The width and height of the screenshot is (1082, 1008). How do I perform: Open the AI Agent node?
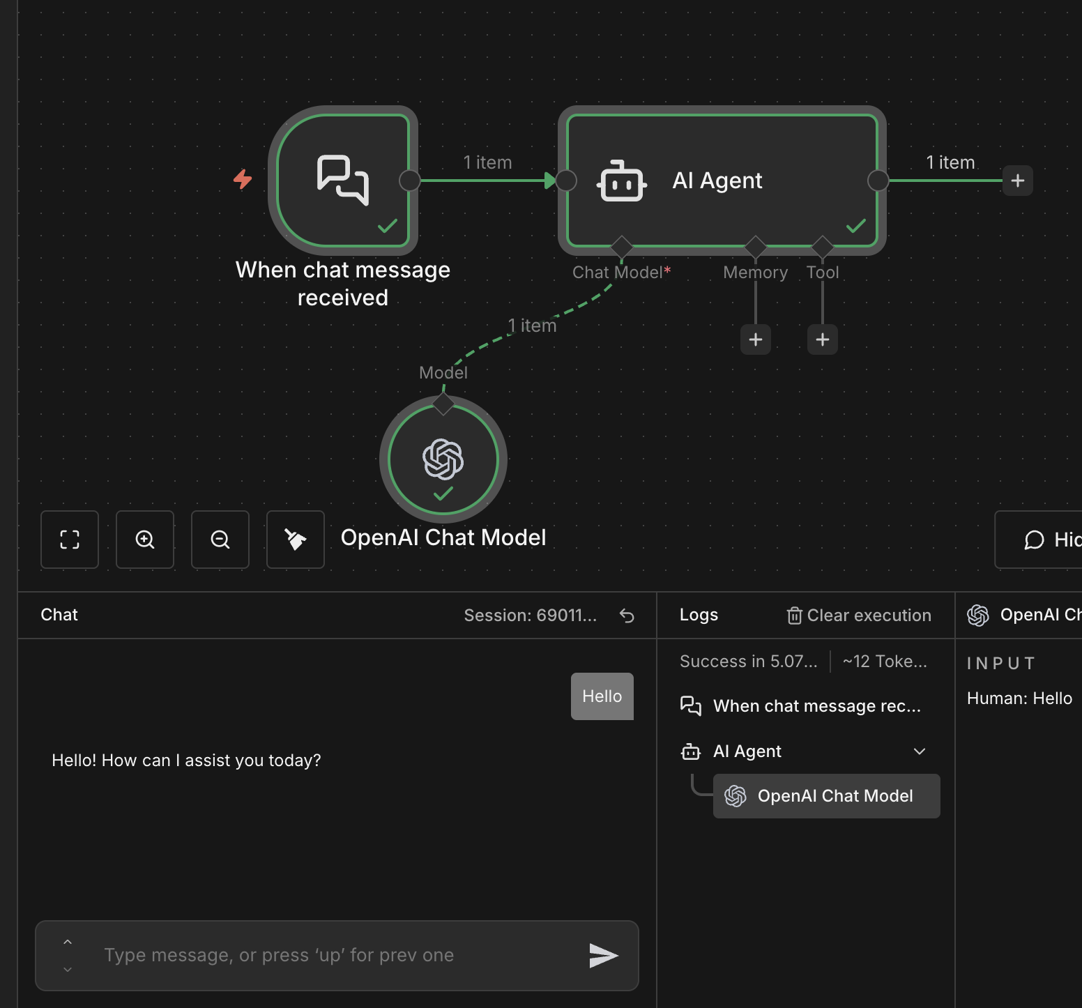[722, 181]
